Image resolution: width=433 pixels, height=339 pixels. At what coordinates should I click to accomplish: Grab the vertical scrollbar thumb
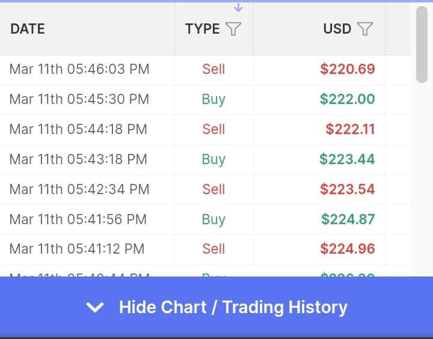422,44
